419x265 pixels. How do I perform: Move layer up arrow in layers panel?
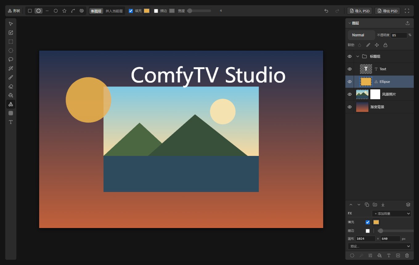click(351, 205)
